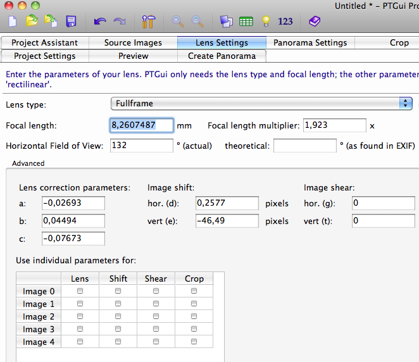Image resolution: width=419 pixels, height=362 pixels.
Task: Open the control point table icon
Action: 246,22
